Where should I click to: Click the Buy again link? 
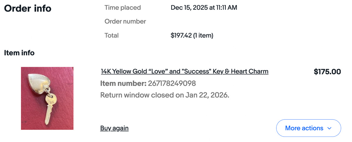pos(114,128)
